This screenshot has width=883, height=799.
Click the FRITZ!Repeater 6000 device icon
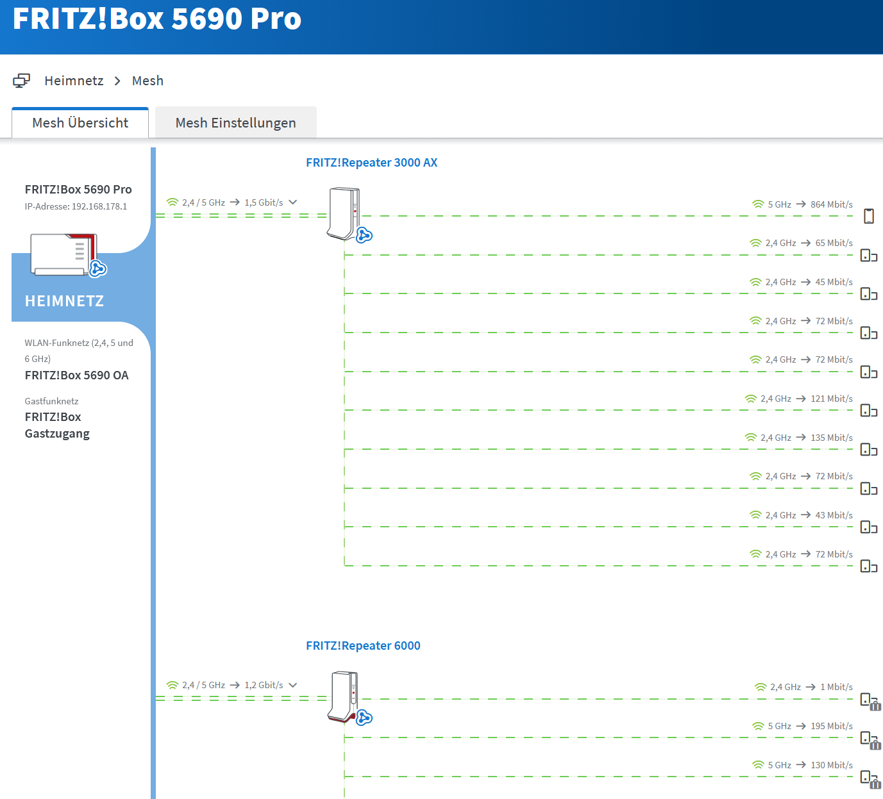[x=344, y=696]
